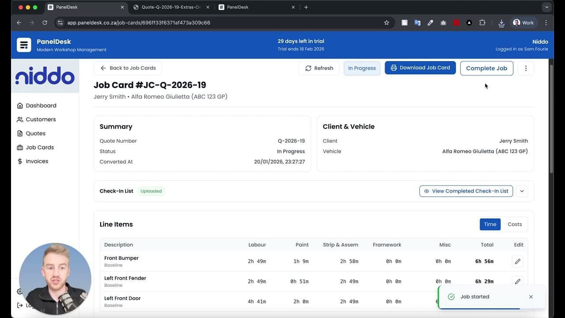Click the PanelDesk hamburger logo icon
This screenshot has height=318, width=565.
(23, 45)
